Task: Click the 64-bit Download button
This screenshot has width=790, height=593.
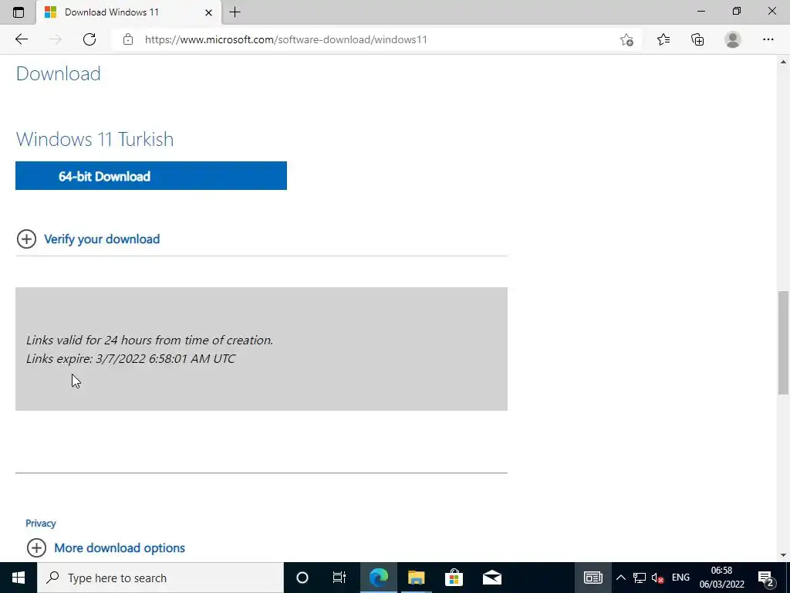Action: (151, 176)
